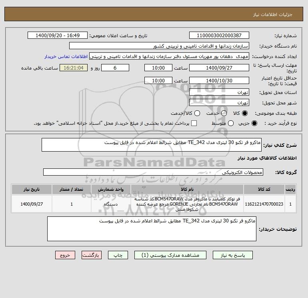Screen dimensions: 308x298
Task: Open the اطلاعات تماس خریدار link
Action: [x=66, y=56]
